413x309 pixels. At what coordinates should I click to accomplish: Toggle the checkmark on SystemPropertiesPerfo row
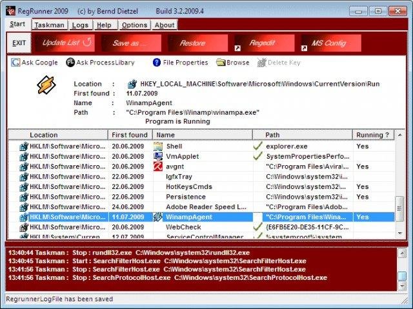pos(258,156)
